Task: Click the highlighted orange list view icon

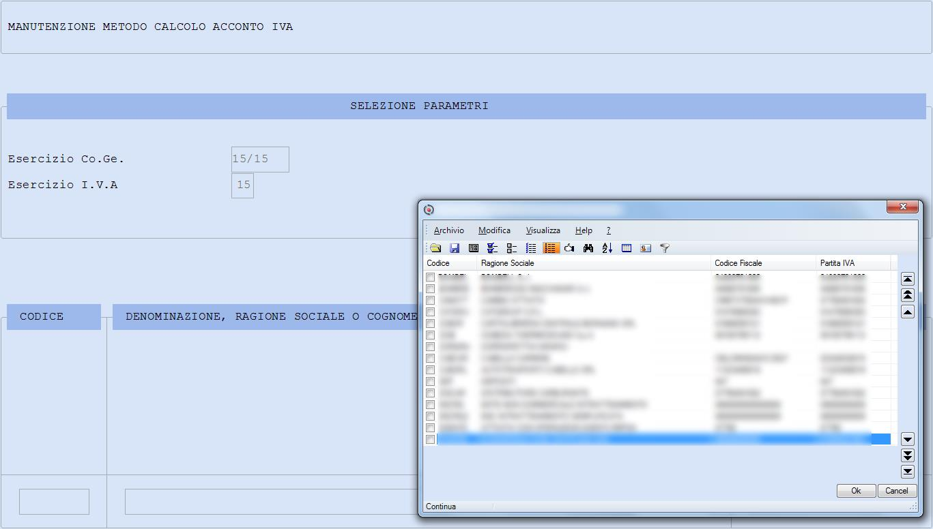Action: pyautogui.click(x=551, y=248)
